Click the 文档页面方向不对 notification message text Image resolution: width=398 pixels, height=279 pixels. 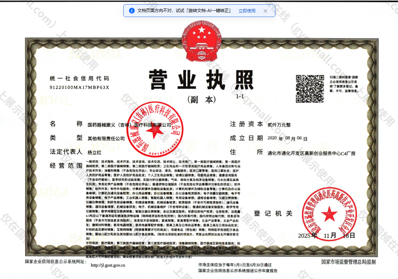click(x=184, y=11)
